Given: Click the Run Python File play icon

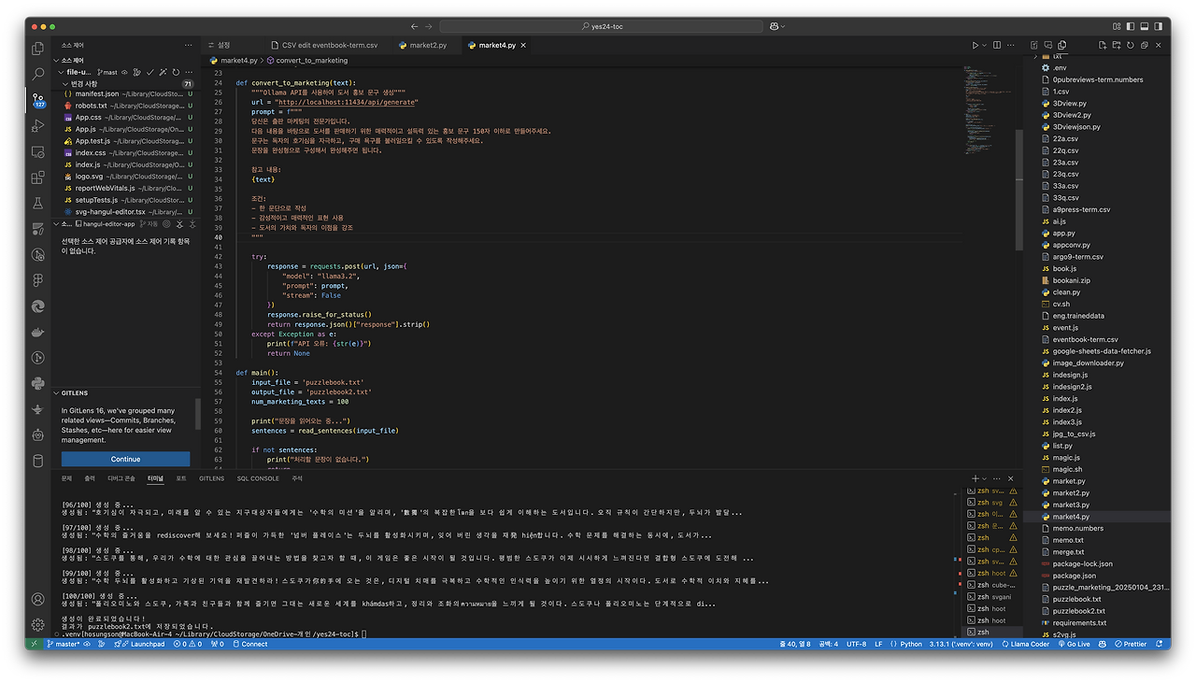Looking at the screenshot, I should [975, 45].
